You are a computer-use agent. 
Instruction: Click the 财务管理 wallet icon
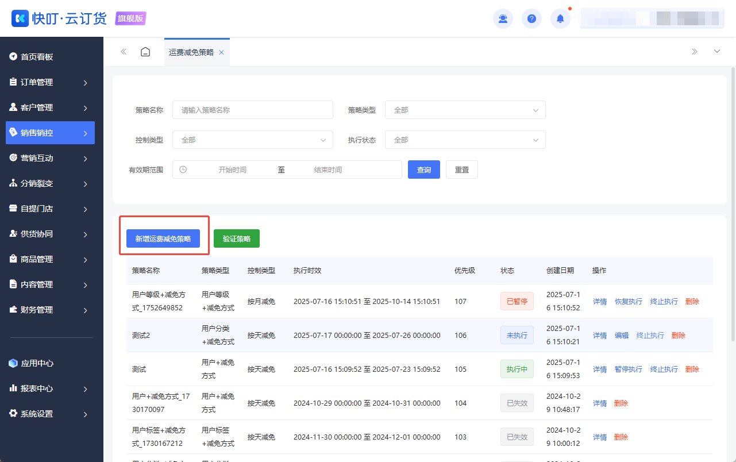13,309
